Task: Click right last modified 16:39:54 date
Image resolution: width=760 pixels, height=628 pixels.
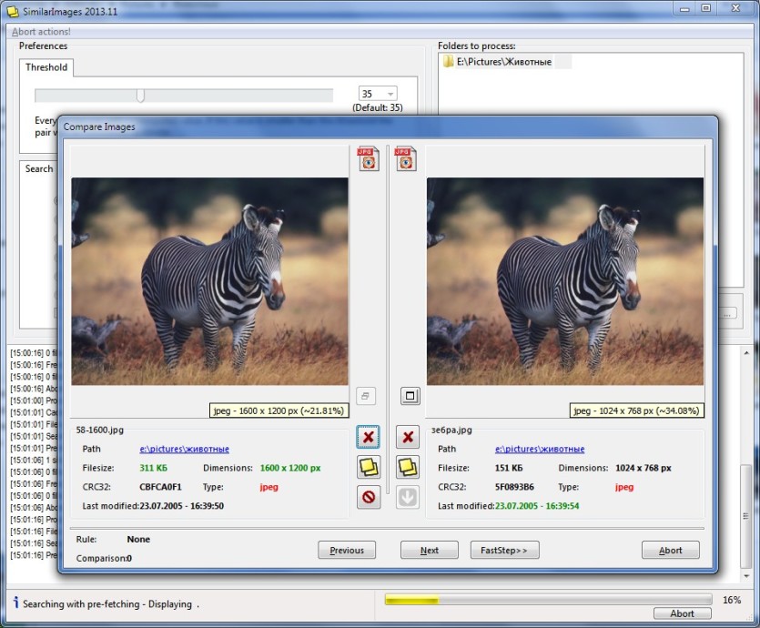Action: [x=537, y=506]
